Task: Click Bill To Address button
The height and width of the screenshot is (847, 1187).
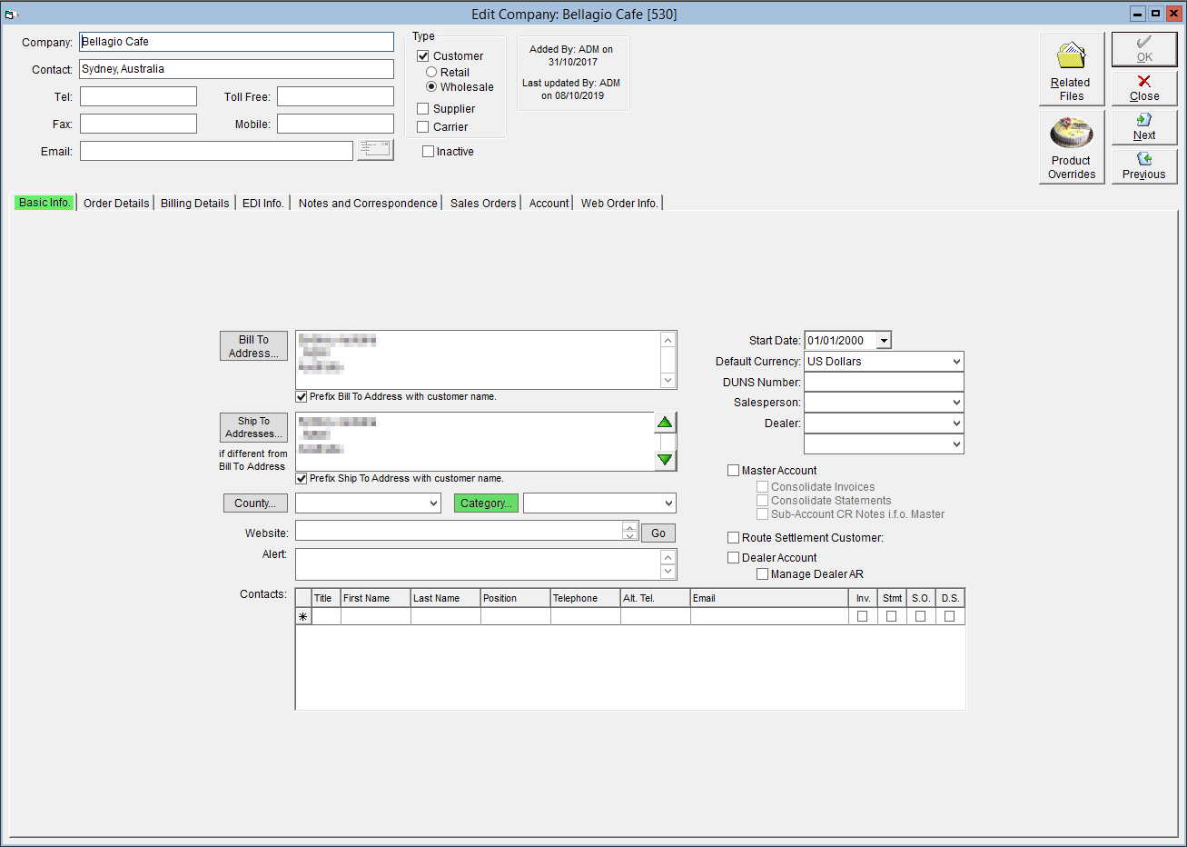Action: click(253, 346)
